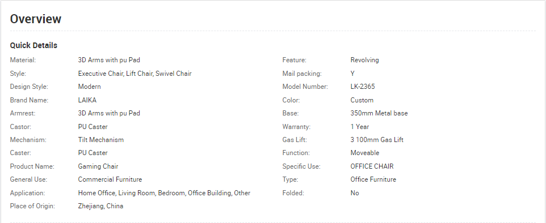The height and width of the screenshot is (223, 546).
Task: Click the Color value 'Custom'
Action: click(x=362, y=100)
